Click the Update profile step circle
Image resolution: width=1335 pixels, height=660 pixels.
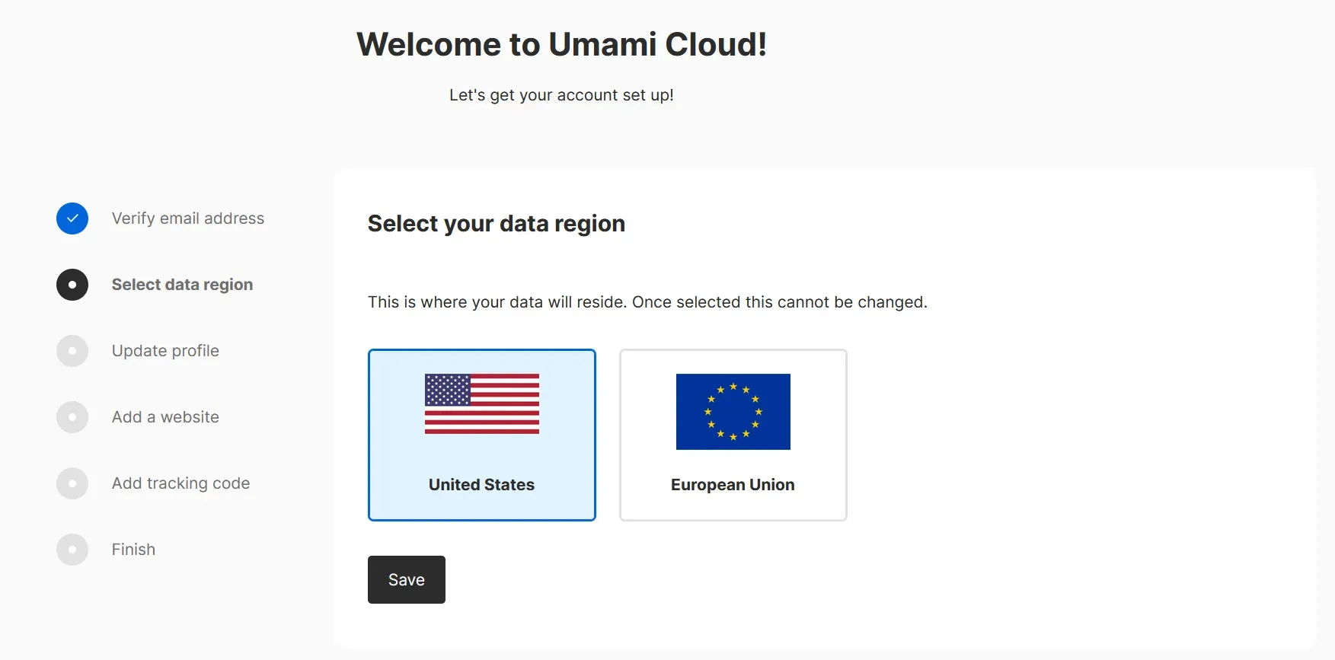click(72, 351)
